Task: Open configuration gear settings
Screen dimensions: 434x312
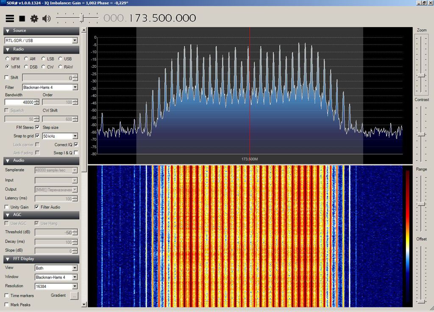Action: tap(34, 19)
